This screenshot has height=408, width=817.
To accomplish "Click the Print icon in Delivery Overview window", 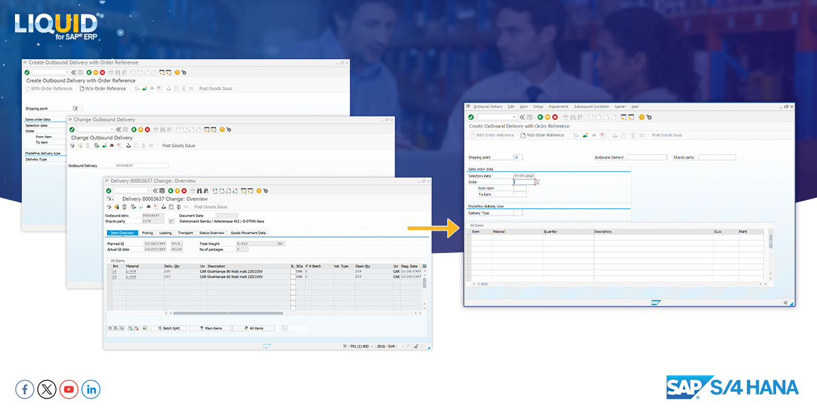I will pos(193,190).
